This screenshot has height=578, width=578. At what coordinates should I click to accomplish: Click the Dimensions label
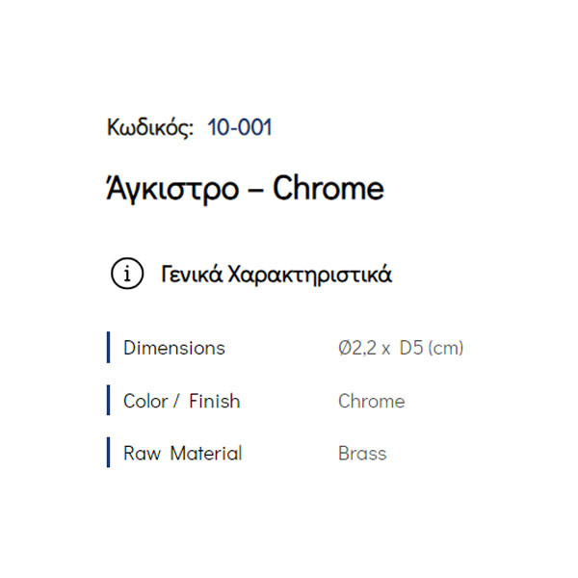tap(174, 348)
